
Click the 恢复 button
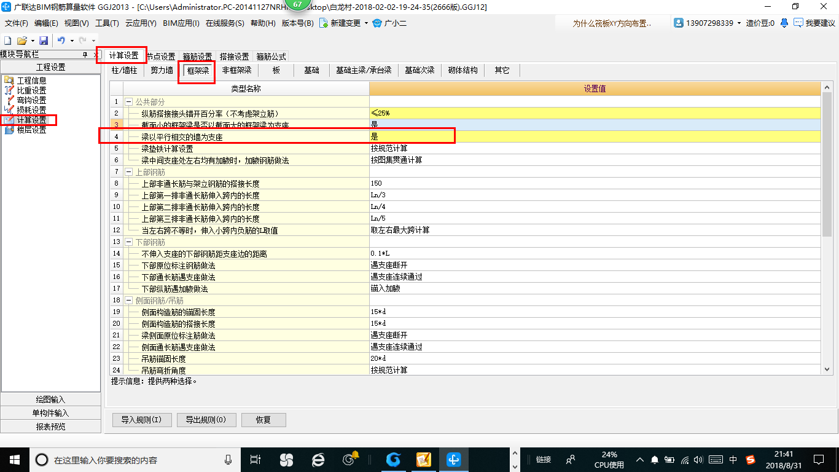tap(263, 420)
